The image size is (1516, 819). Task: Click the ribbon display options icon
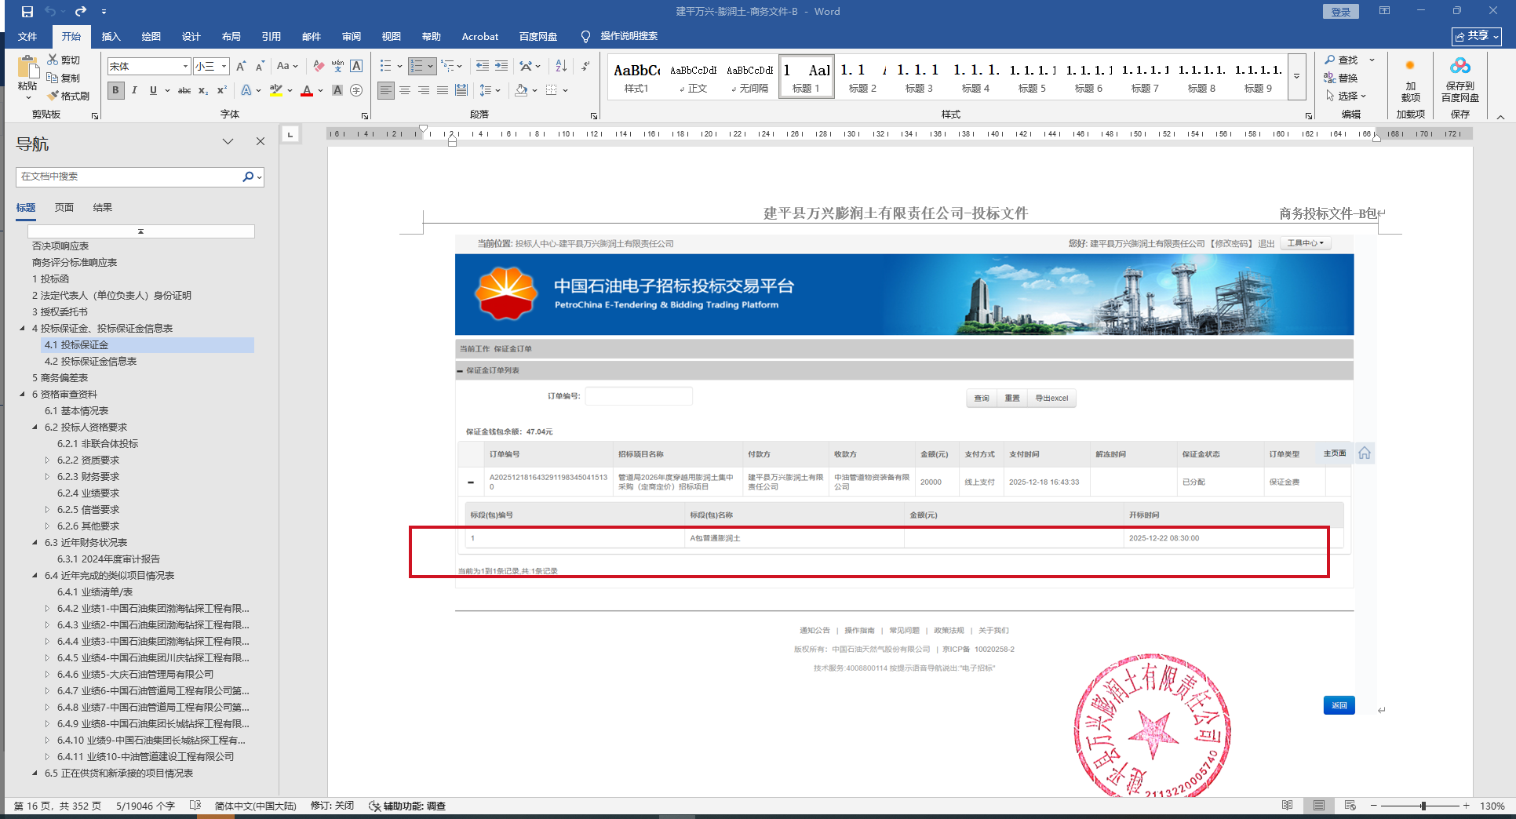pyautogui.click(x=1384, y=11)
